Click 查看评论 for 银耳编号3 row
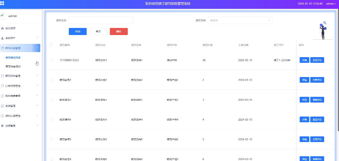The height and width of the screenshot is (161, 339). [x=317, y=100]
